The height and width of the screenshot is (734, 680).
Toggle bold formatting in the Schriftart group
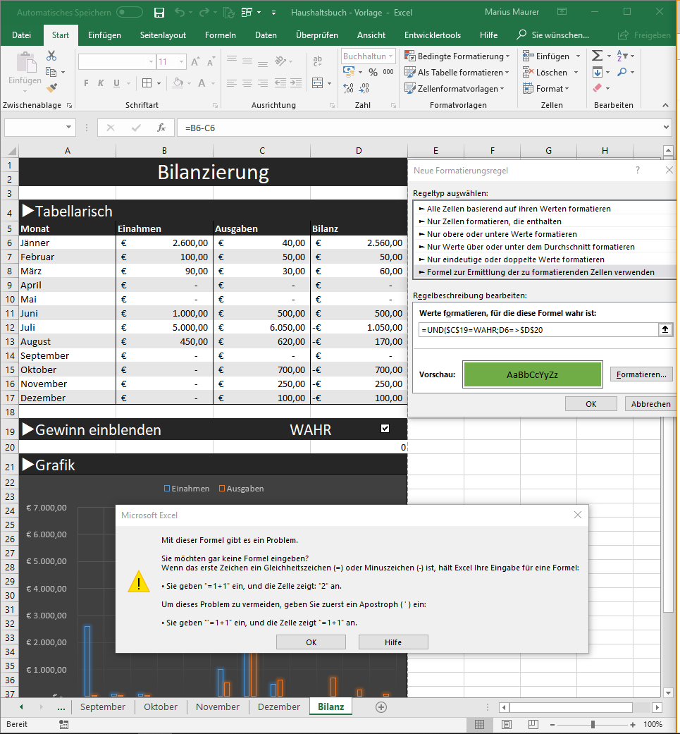[86, 83]
